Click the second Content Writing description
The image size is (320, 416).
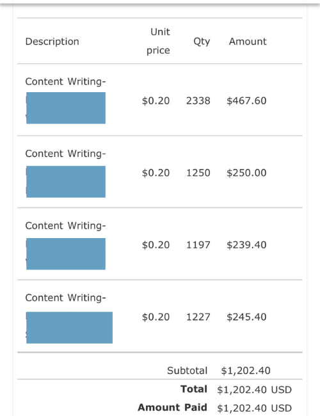click(65, 154)
